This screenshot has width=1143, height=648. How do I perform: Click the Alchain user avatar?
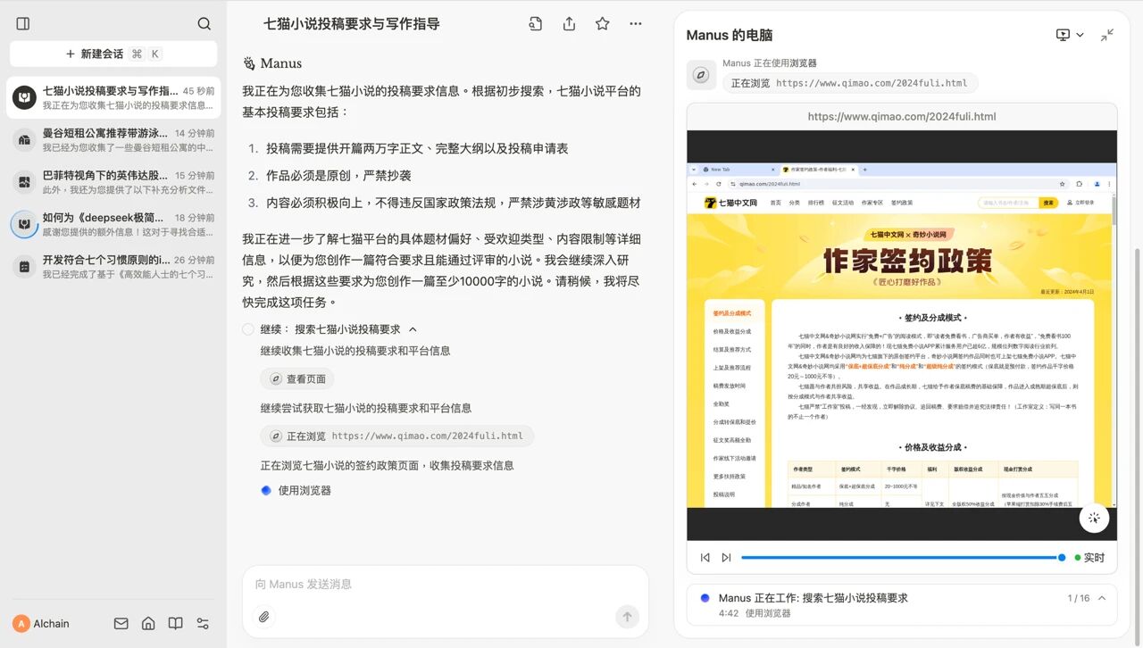click(x=21, y=624)
